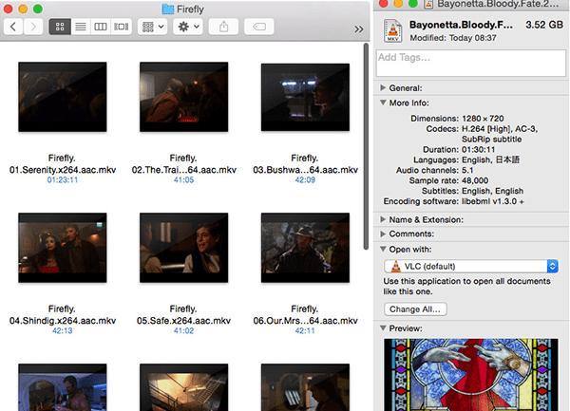Click the duration 01:23:11 label

click(63, 179)
